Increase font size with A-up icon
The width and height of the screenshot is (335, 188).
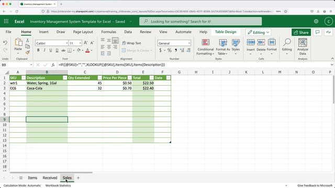(85, 43)
